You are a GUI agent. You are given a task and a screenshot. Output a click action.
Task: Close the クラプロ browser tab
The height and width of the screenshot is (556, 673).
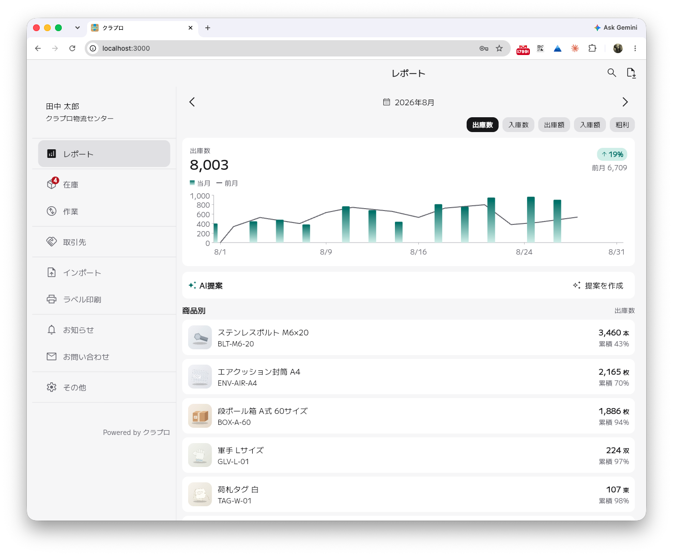pyautogui.click(x=191, y=28)
